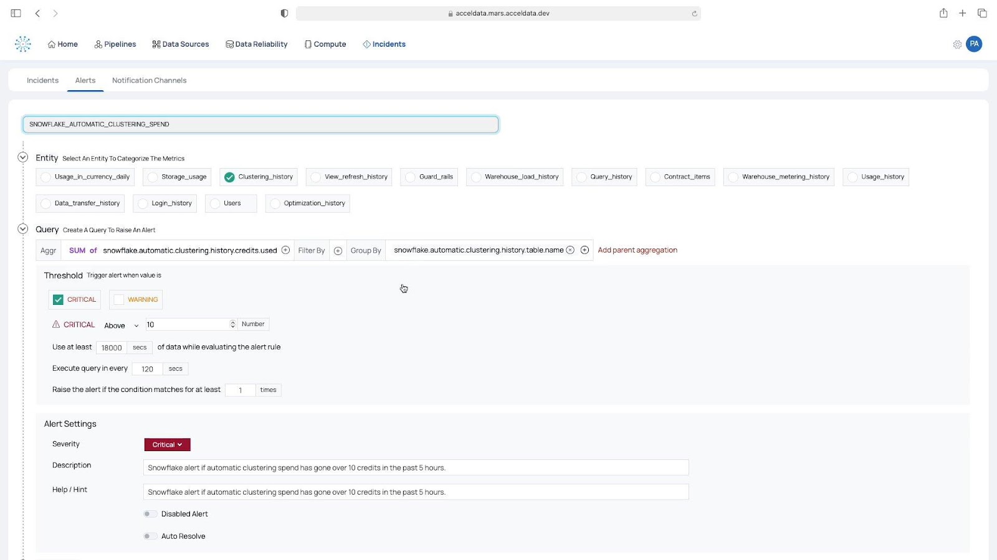The height and width of the screenshot is (560, 997).
Task: Toggle the Disabled Alert switch
Action: click(x=150, y=514)
